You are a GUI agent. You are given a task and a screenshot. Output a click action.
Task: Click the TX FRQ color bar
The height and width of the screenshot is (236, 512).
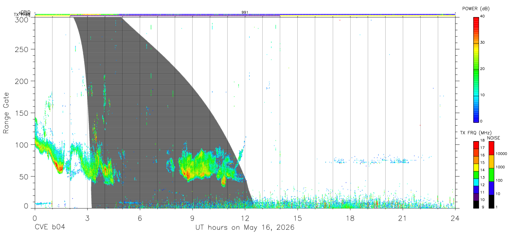[x=476, y=174]
